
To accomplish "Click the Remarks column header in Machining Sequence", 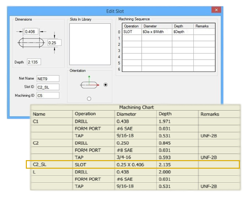I will point(204,26).
